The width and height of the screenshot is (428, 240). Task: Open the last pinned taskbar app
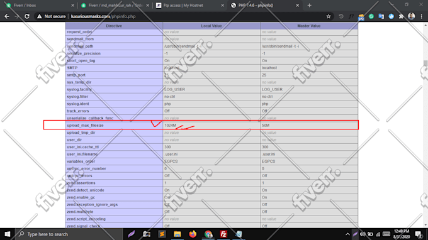239,234
